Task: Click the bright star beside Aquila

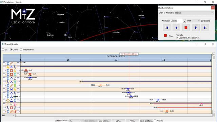Action: (65, 35)
